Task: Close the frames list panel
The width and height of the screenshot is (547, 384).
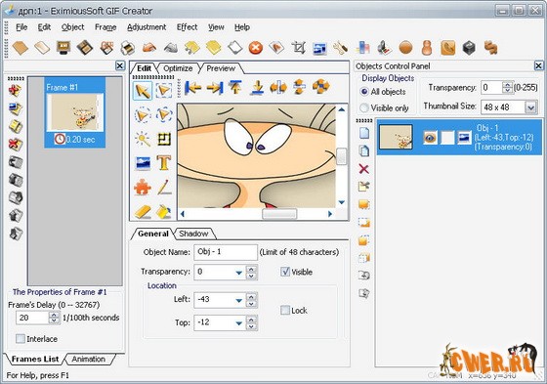Action: tap(120, 65)
